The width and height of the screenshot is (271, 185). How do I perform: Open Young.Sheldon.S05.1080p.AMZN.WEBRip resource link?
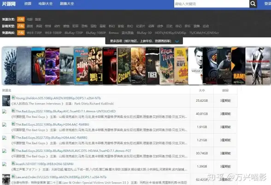click(x=58, y=98)
